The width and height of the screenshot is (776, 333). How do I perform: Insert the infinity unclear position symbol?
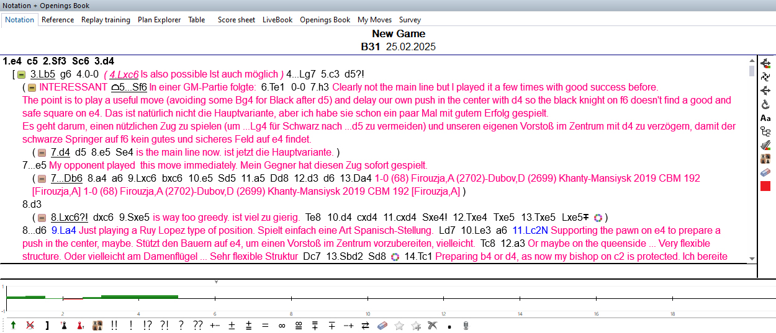click(x=282, y=325)
